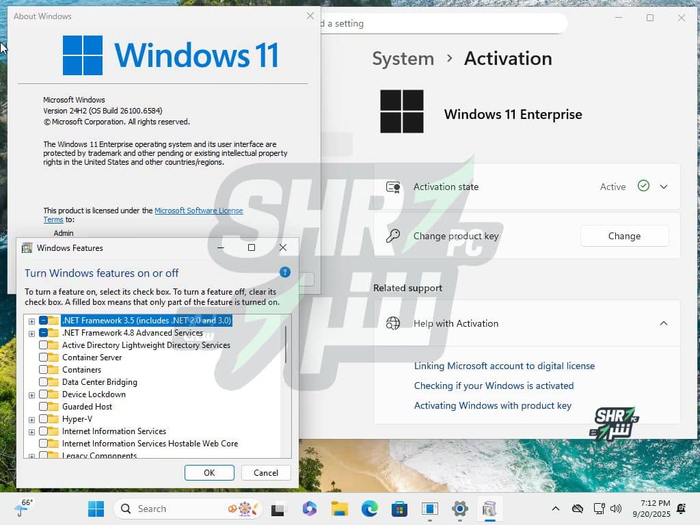Show hidden system tray icons
The width and height of the screenshot is (700, 525).
point(556,509)
